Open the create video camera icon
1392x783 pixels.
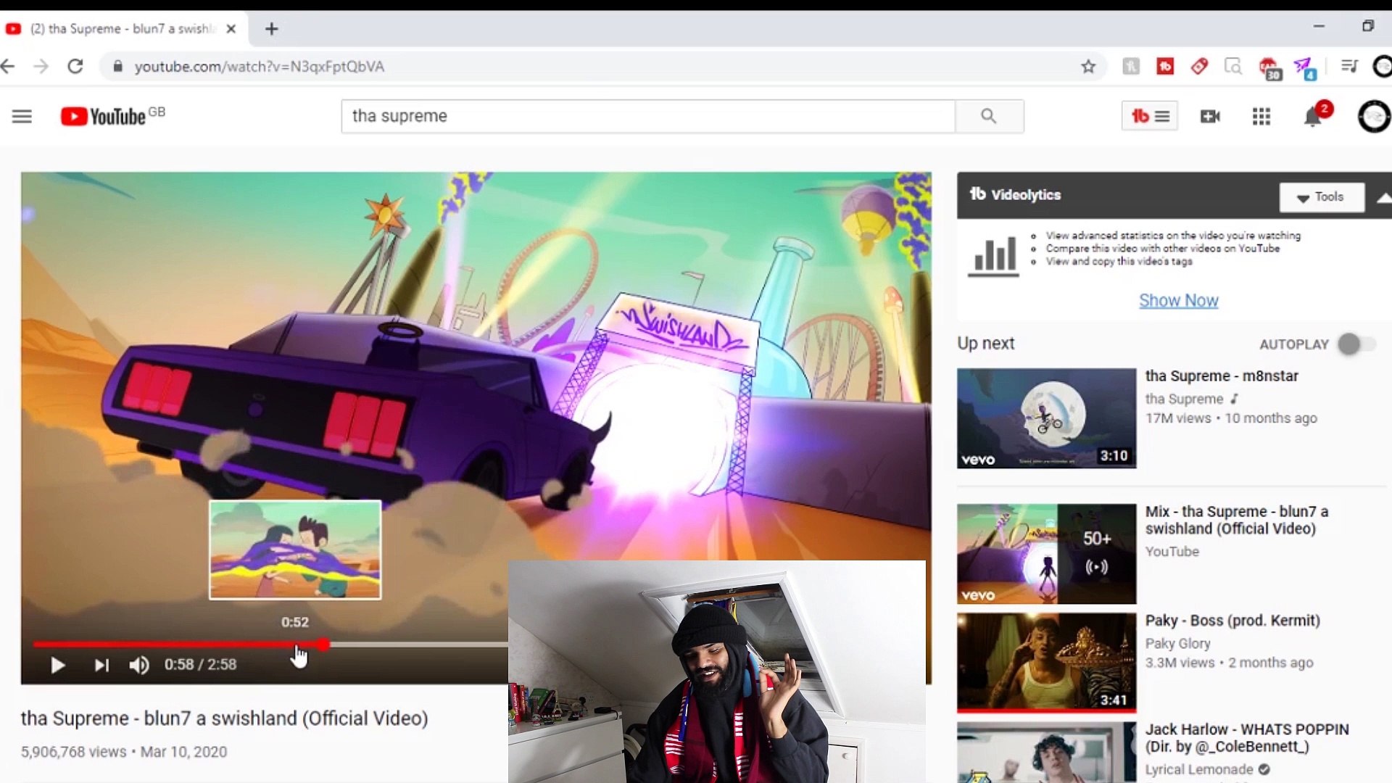pyautogui.click(x=1210, y=116)
